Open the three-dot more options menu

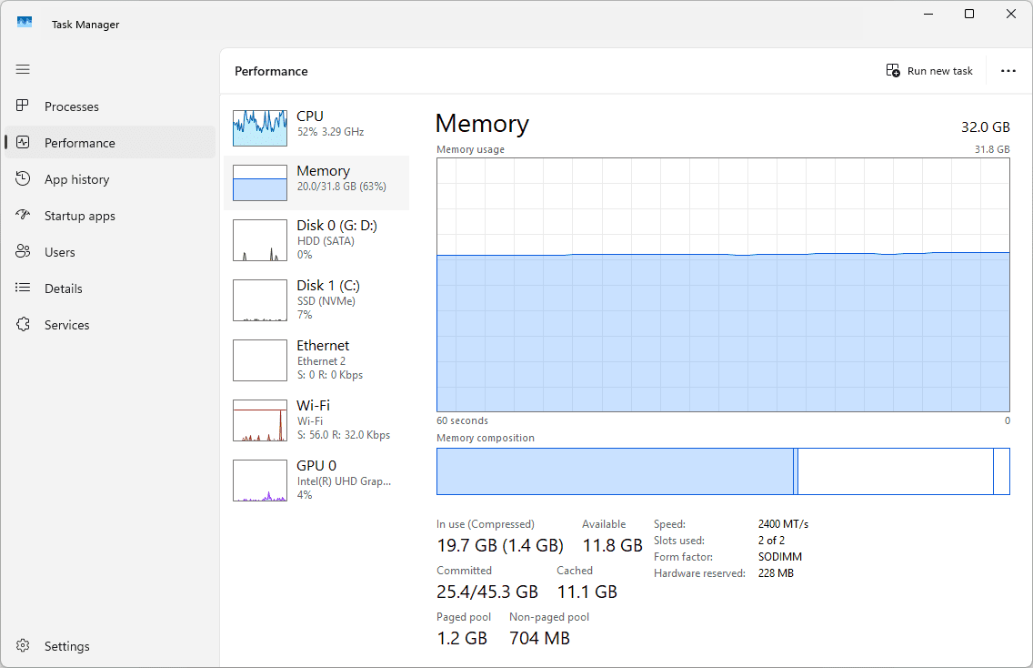1008,71
